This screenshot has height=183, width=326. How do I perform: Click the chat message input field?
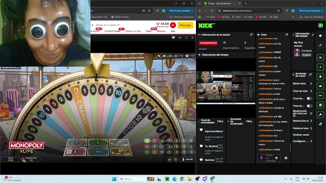pos(269,158)
